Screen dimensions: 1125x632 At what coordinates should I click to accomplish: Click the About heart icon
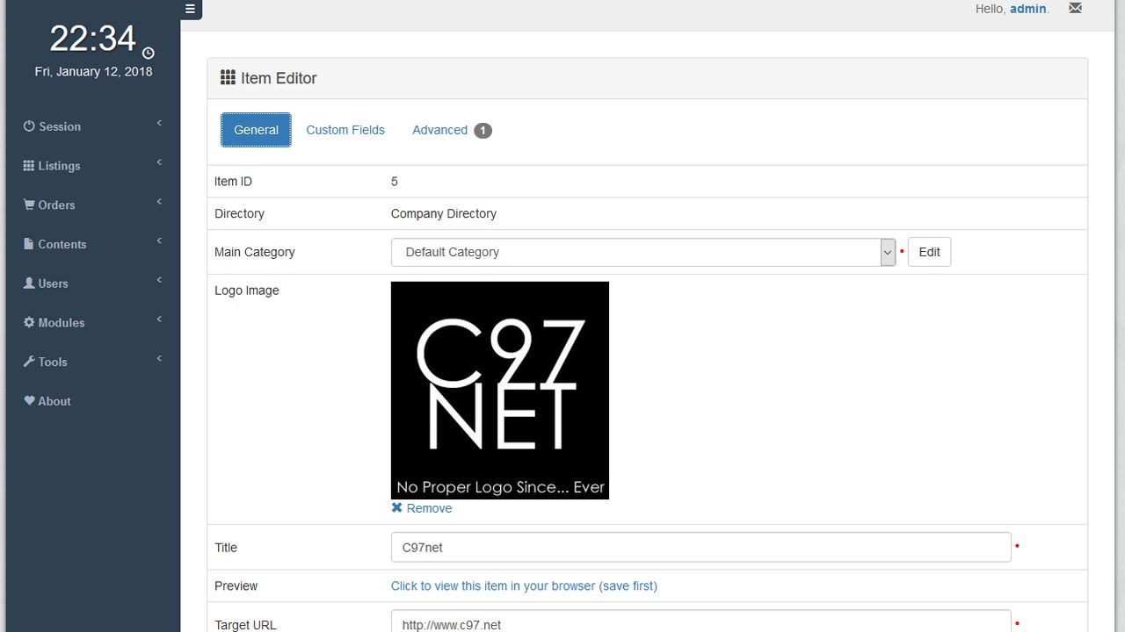click(29, 400)
